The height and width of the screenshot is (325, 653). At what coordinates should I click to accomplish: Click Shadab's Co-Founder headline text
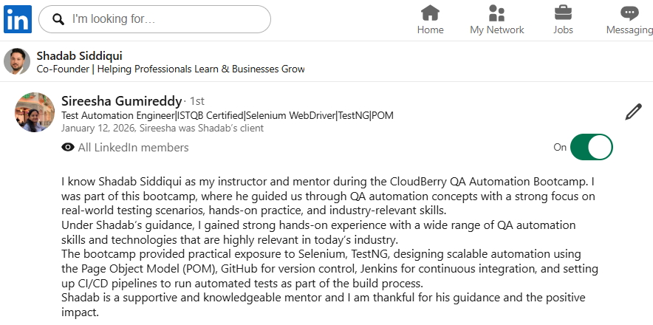coord(171,69)
